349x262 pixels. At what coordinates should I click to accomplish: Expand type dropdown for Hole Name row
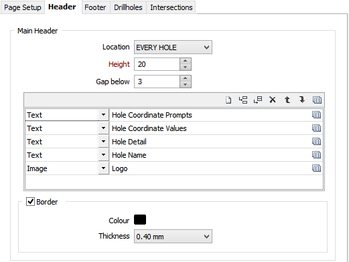point(103,155)
